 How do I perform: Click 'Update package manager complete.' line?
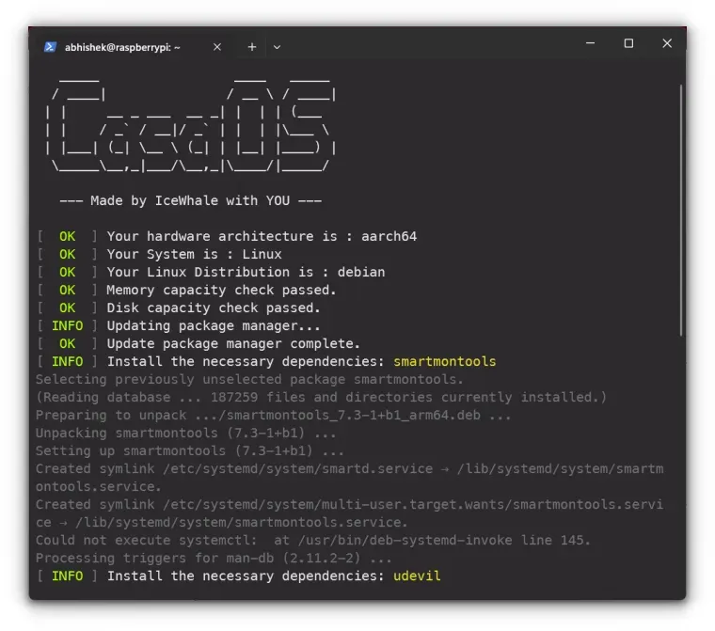(x=233, y=343)
